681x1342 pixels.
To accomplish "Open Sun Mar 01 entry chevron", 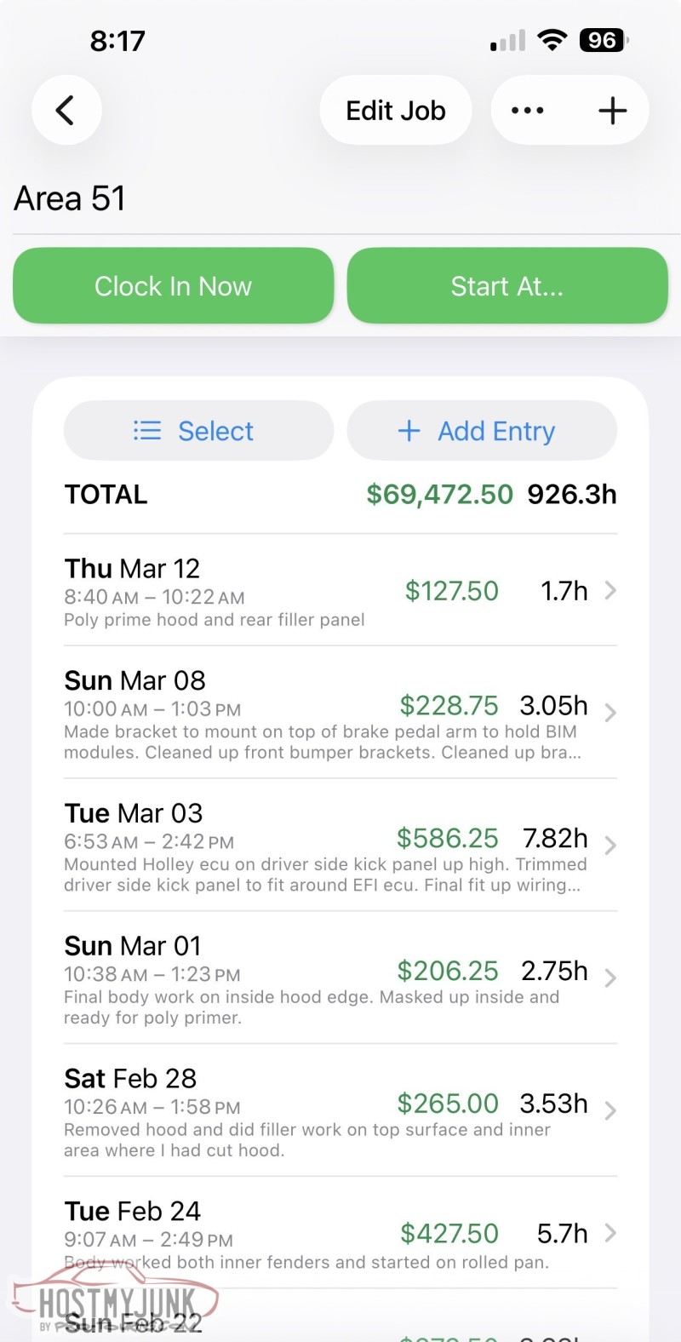I will (x=609, y=978).
